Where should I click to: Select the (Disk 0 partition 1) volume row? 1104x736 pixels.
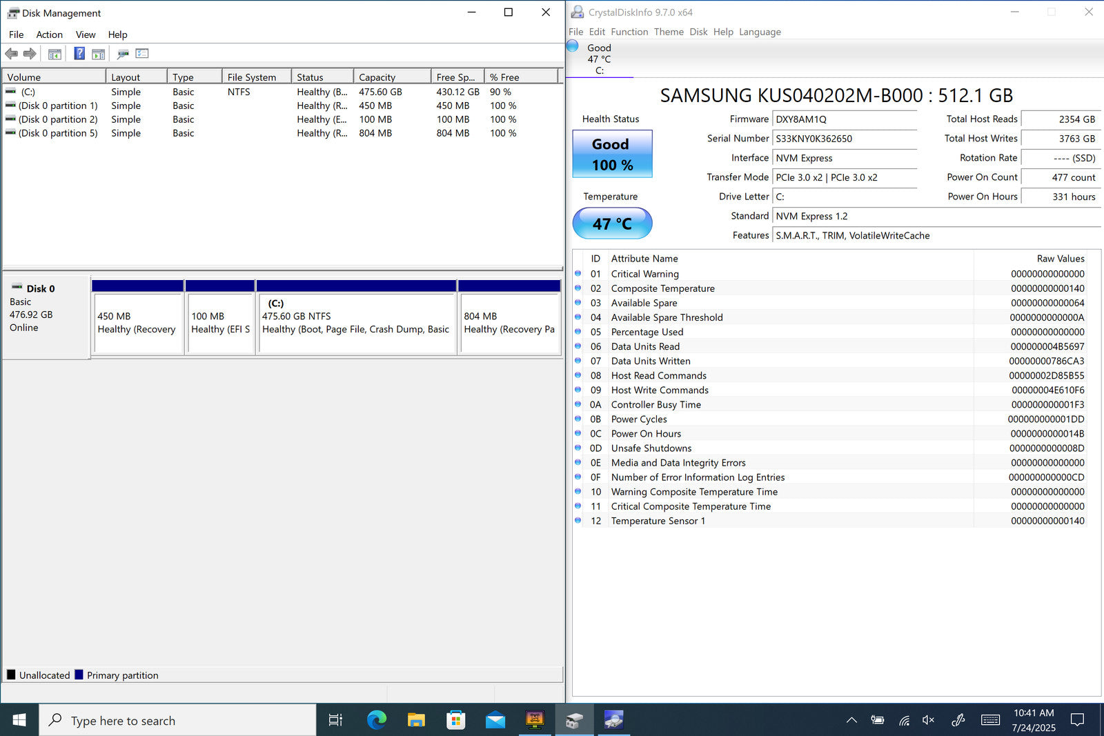[x=282, y=106]
